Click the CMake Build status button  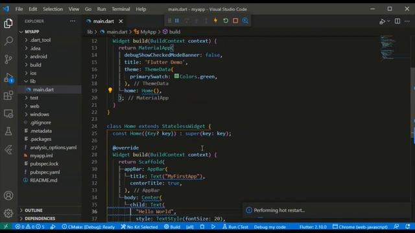pyautogui.click(x=172, y=227)
